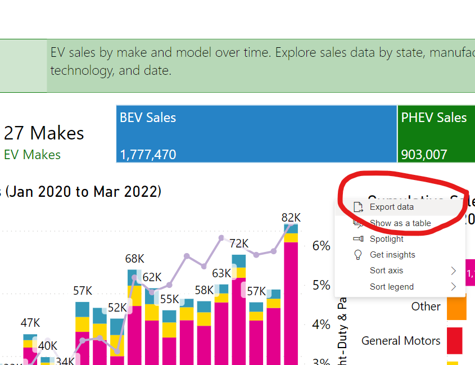Click the 72K data label
The image size is (475, 365).
pyautogui.click(x=238, y=244)
